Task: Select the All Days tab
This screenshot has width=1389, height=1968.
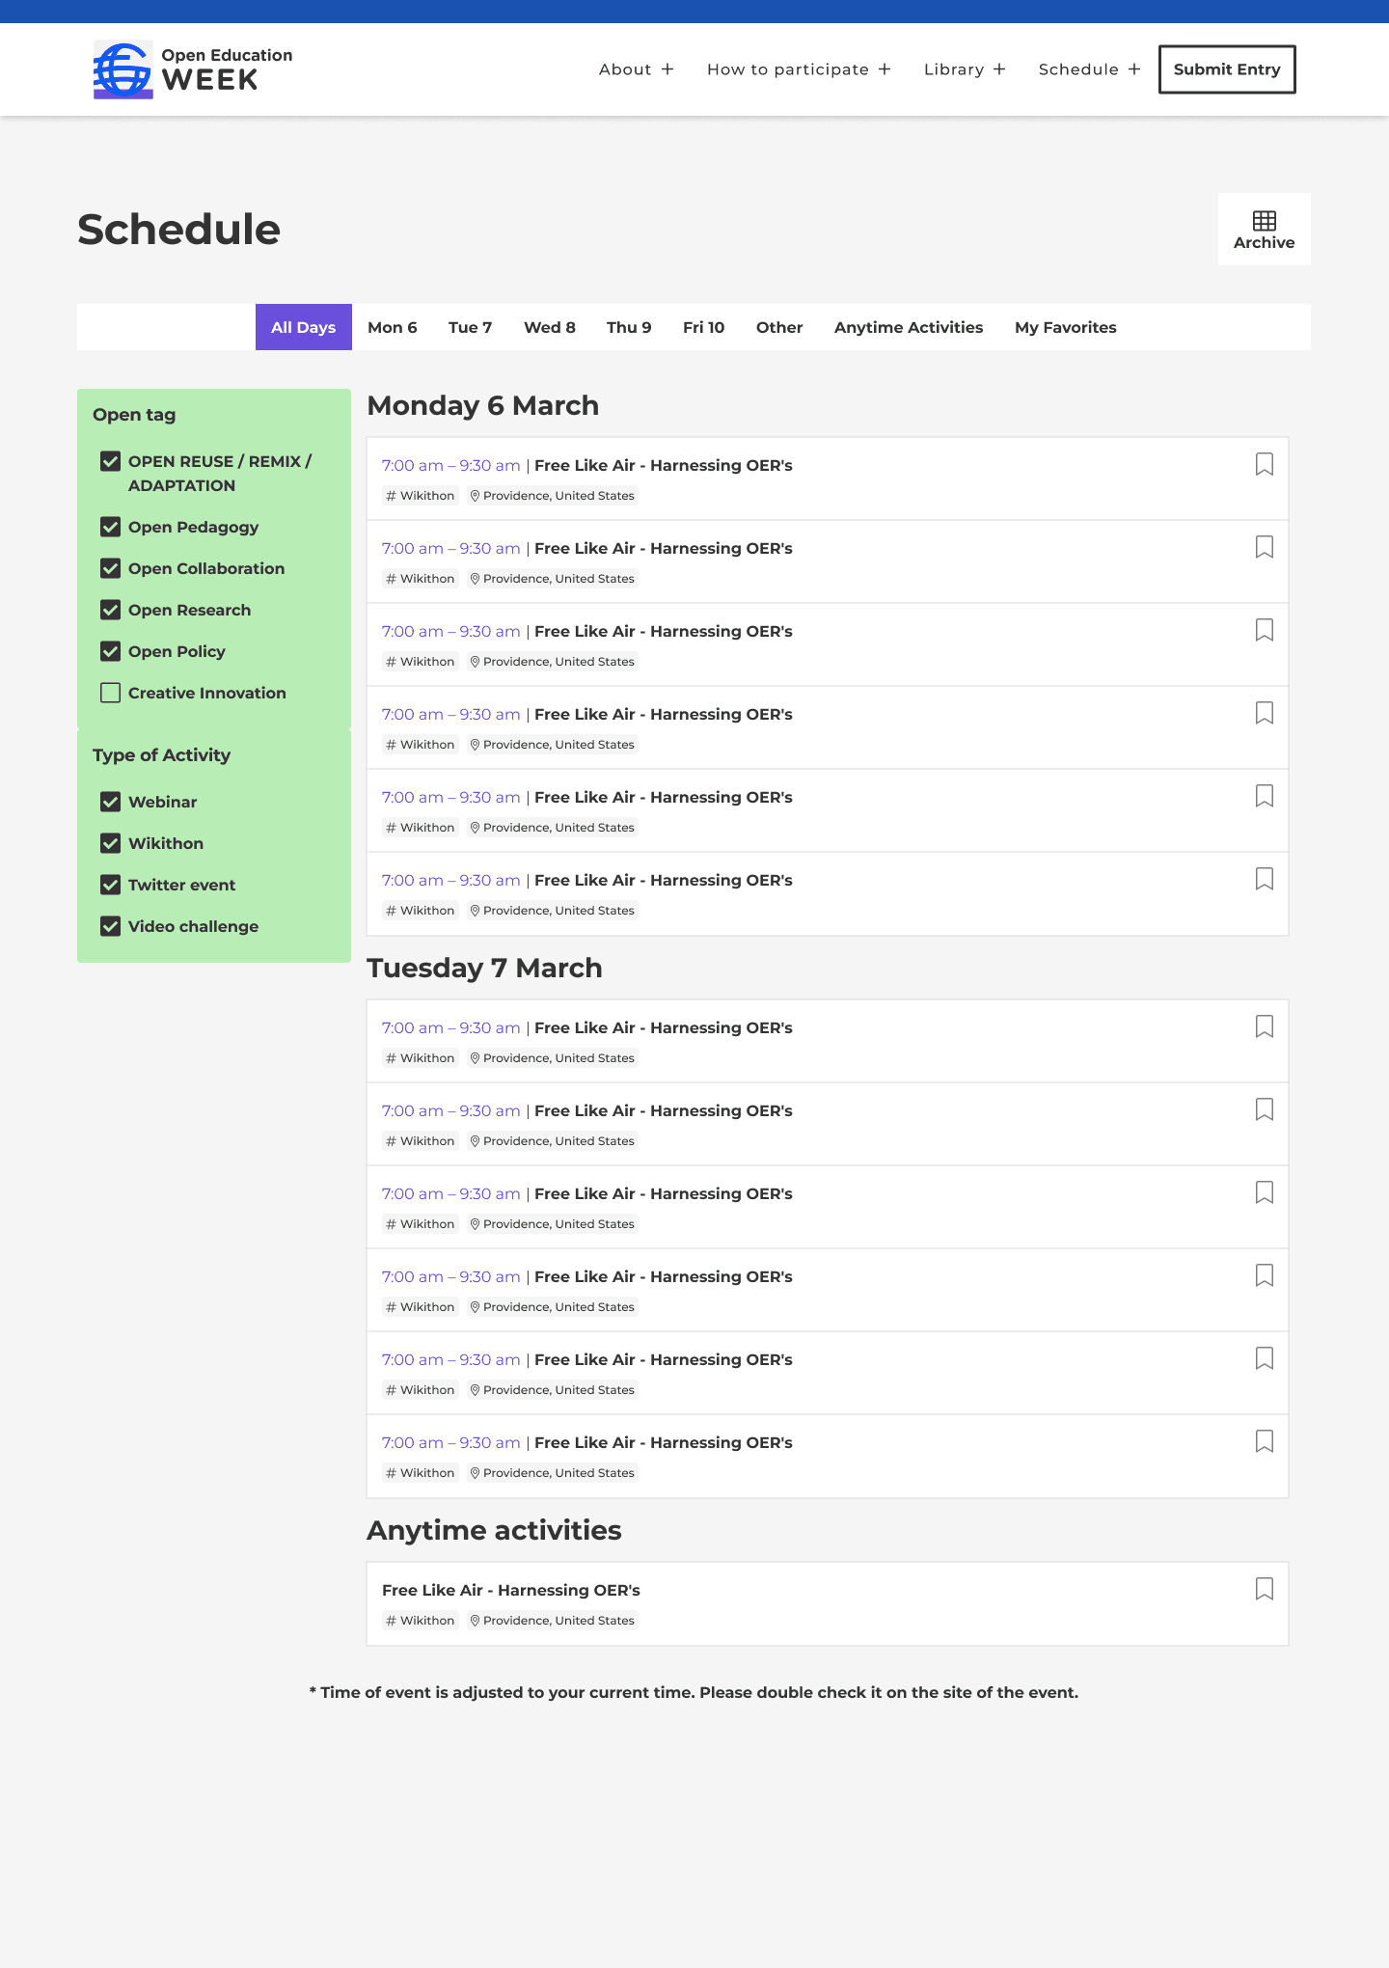Action: (304, 327)
